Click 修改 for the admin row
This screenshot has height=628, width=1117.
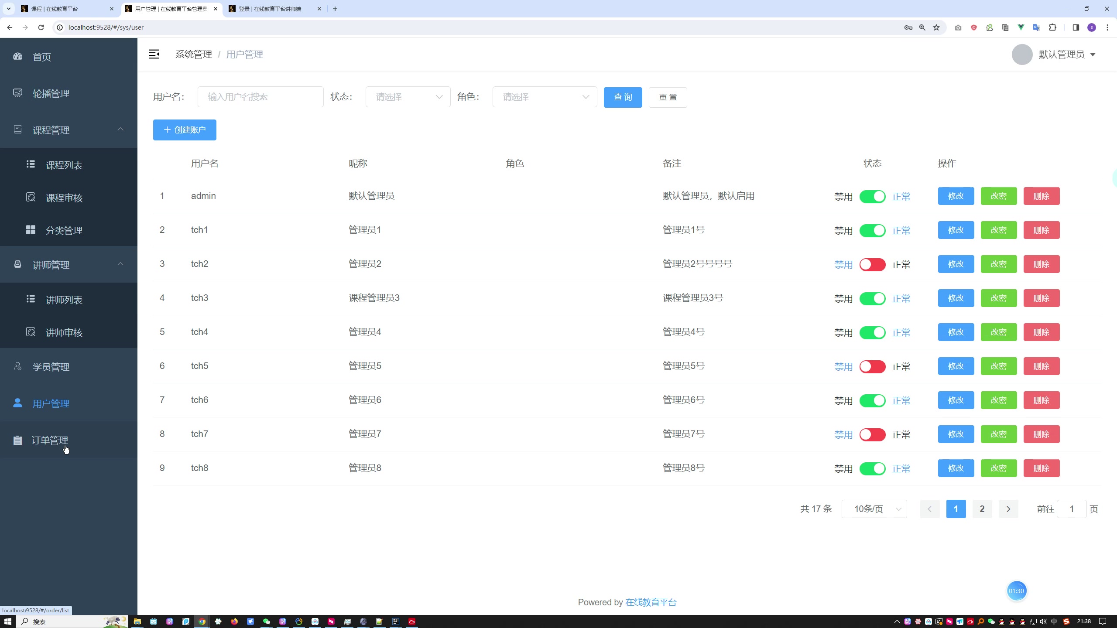tap(956, 196)
